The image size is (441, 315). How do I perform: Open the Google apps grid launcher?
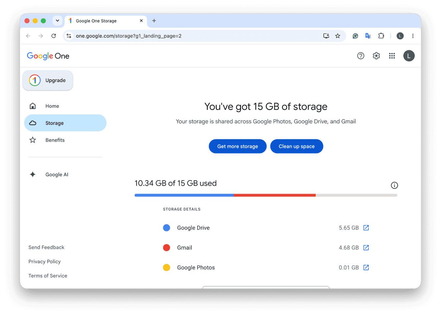(392, 56)
